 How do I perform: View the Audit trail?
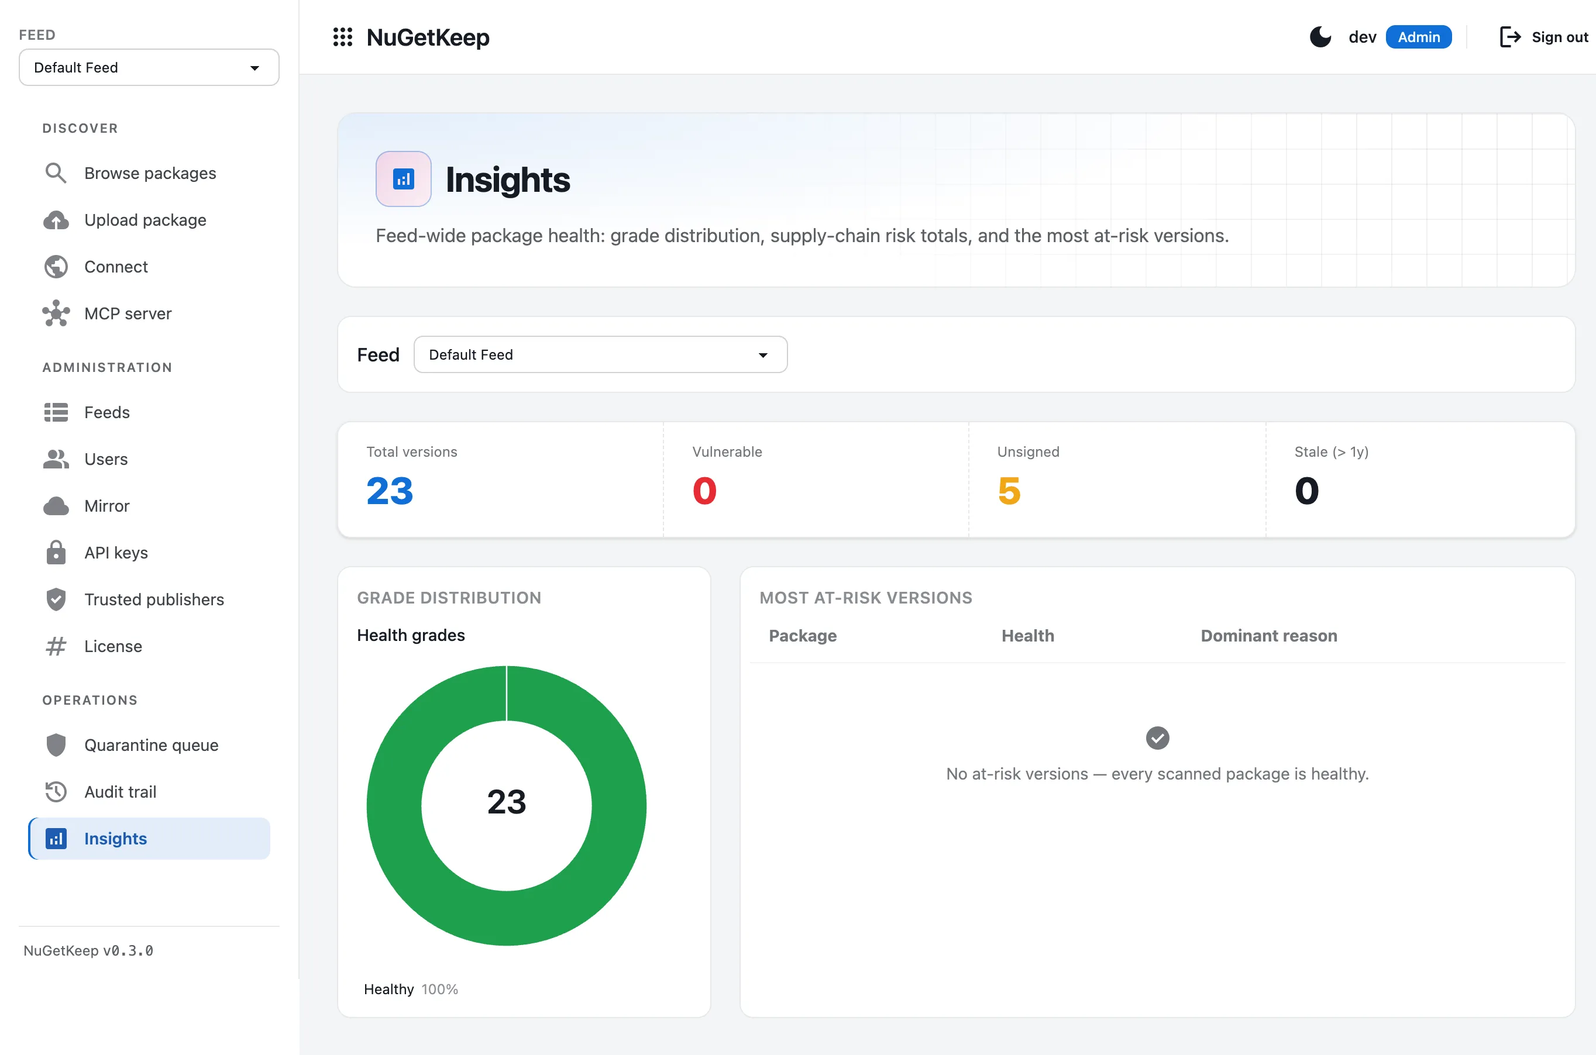[149, 791]
